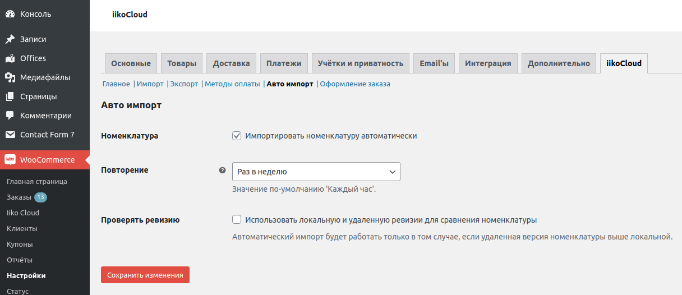Click the Консоль dashboard icon
This screenshot has width=682, height=295.
pyautogui.click(x=10, y=14)
